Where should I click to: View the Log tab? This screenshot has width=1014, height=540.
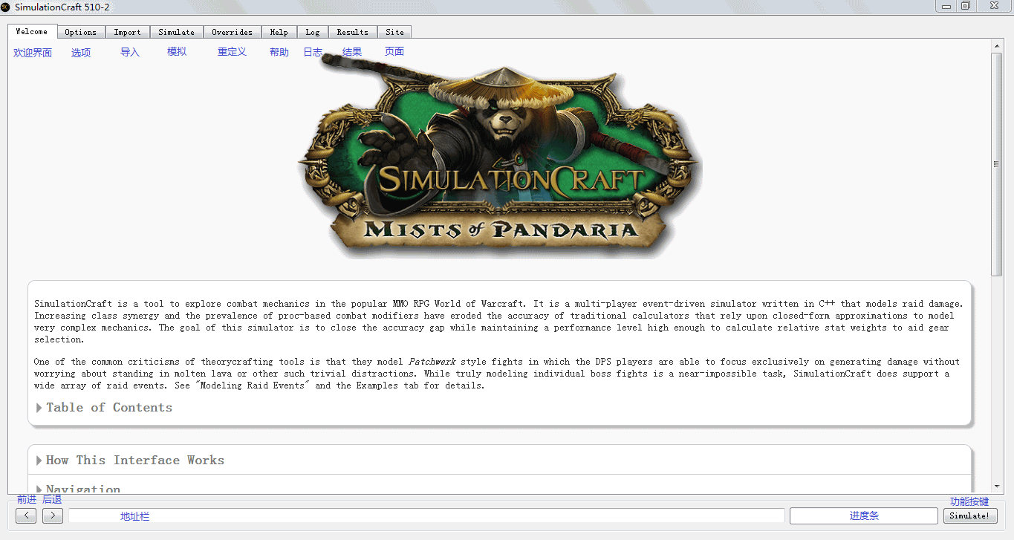[x=313, y=32]
